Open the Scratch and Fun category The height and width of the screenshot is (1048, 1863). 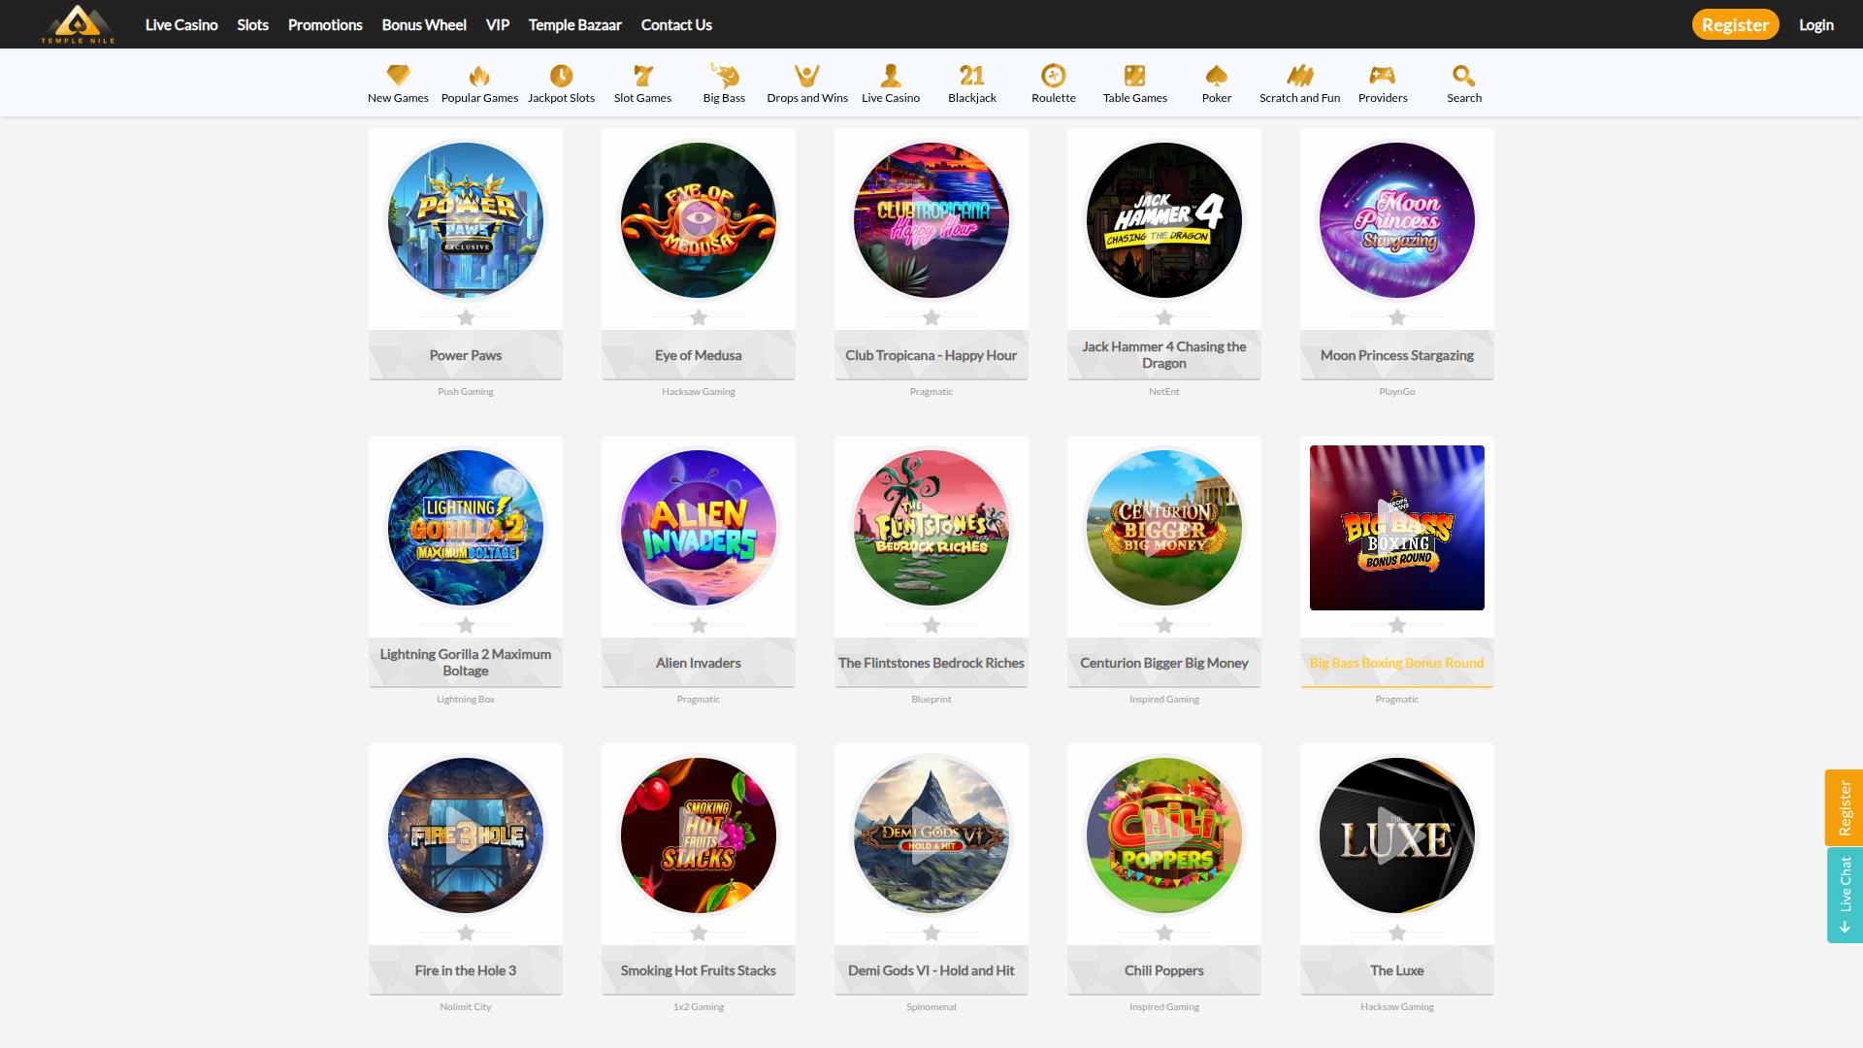1299,75
